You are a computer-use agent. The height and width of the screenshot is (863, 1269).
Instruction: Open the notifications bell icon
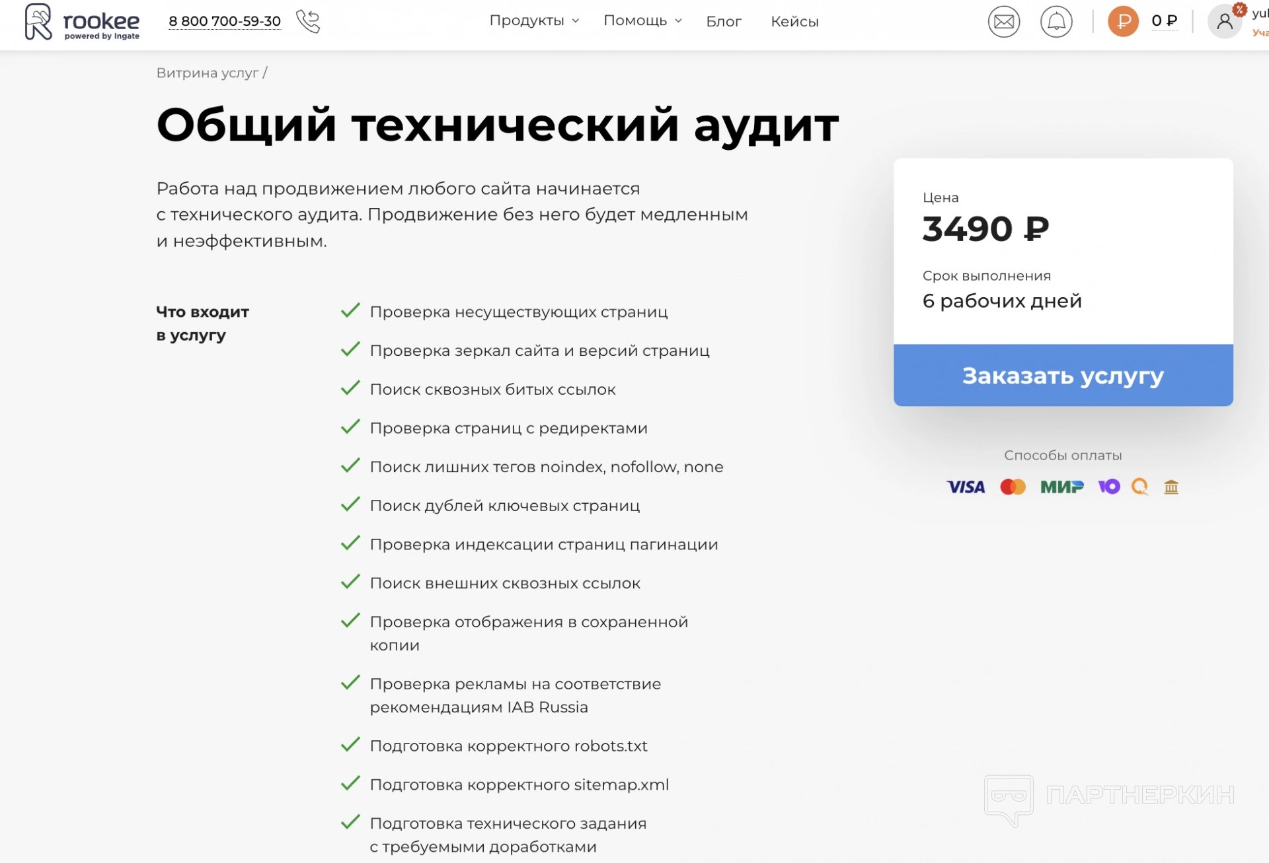click(x=1056, y=22)
